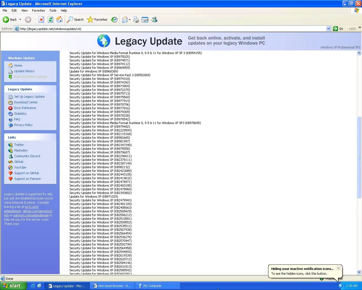Viewport: 362px width, 290px height.
Task: Click the Error Reference red icon
Action: 10,108
